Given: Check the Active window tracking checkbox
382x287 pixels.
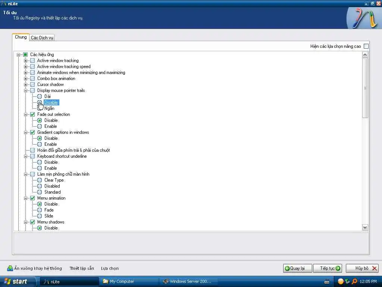Looking at the screenshot, I should pos(32,61).
